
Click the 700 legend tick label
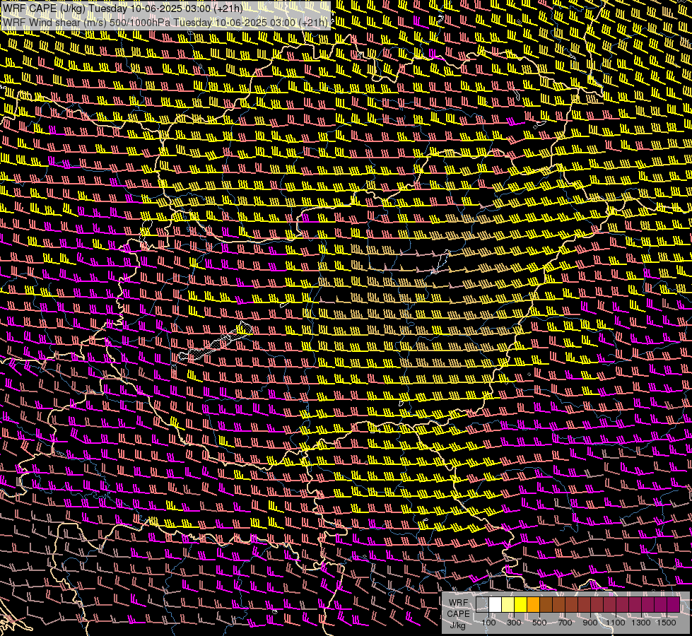(x=565, y=623)
